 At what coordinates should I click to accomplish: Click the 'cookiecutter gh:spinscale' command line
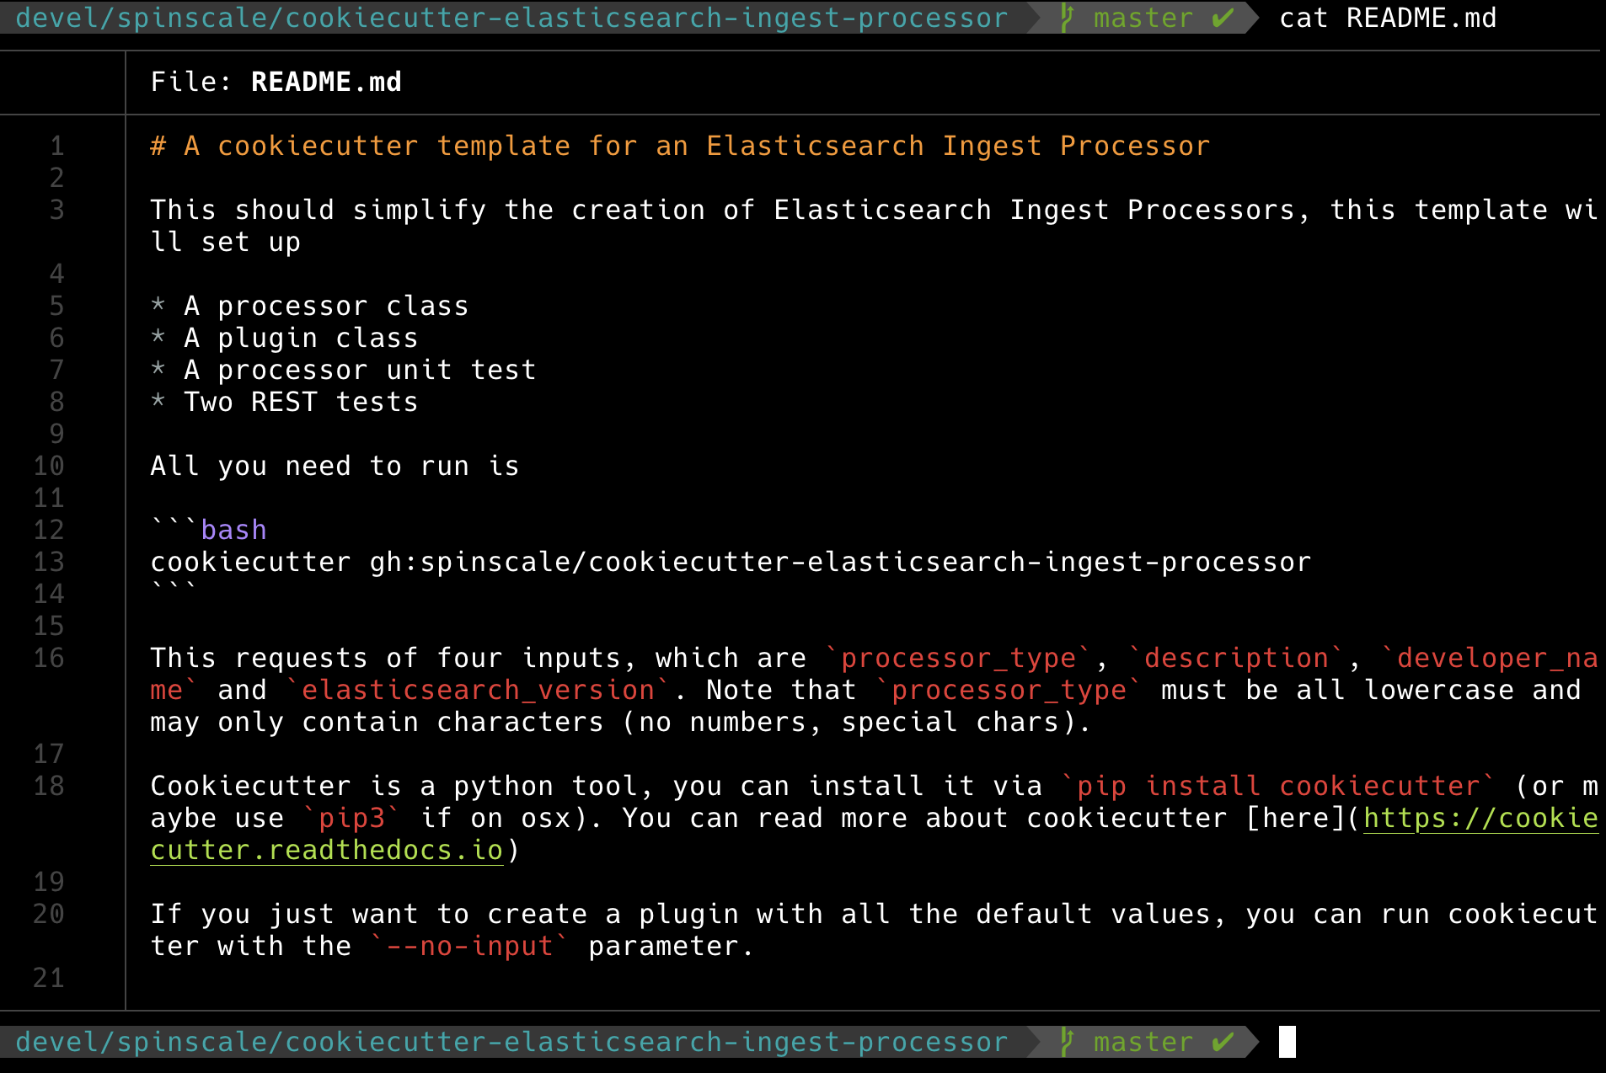coord(730,562)
